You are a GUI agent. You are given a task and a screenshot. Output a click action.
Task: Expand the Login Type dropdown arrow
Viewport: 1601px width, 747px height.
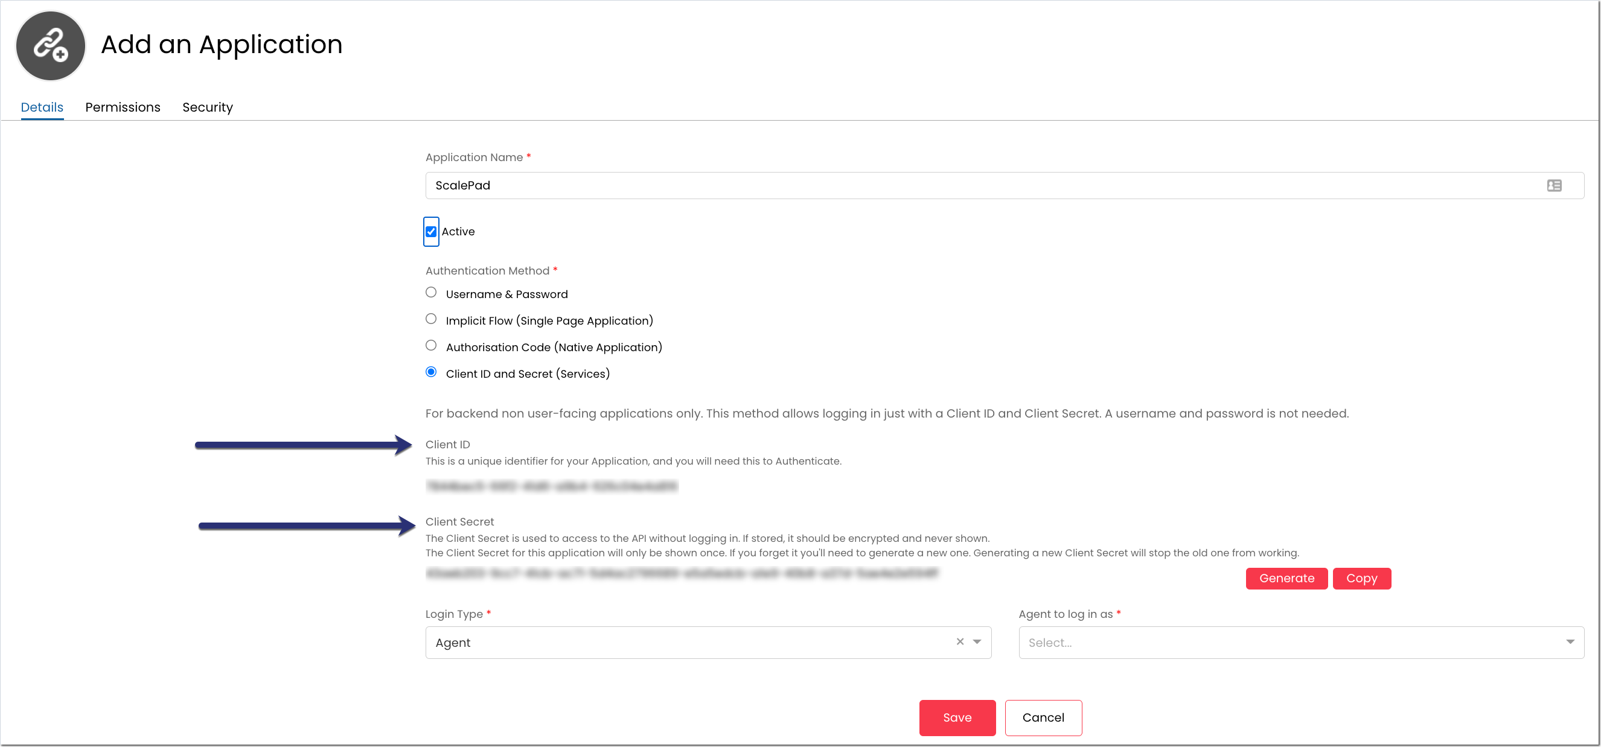[x=977, y=642]
